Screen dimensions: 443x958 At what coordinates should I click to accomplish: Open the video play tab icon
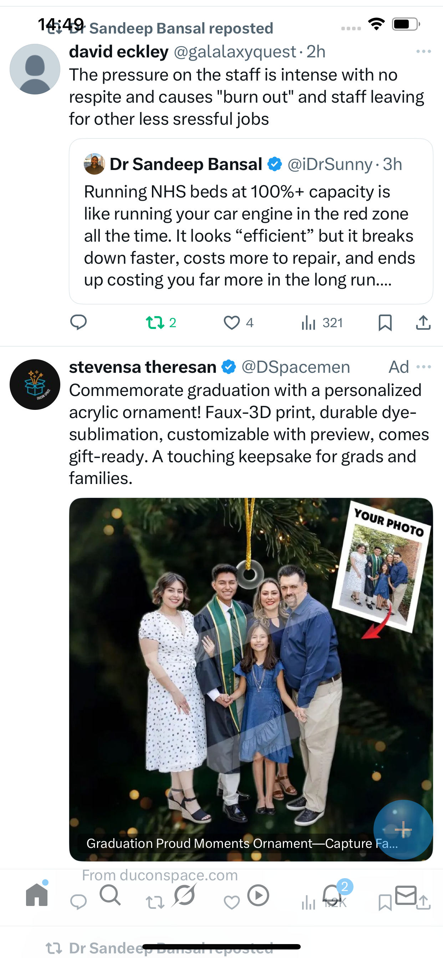point(258,895)
